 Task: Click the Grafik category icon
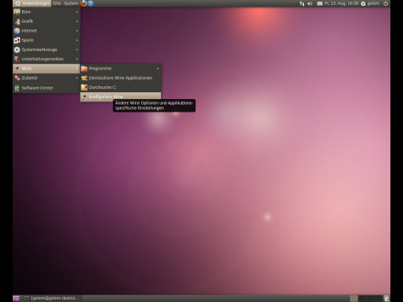(x=17, y=21)
